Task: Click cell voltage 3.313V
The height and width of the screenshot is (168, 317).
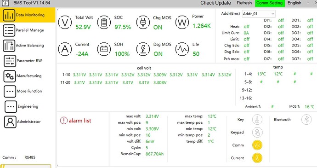Action: (96, 83)
